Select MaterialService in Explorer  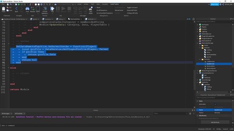pyautogui.click(x=206, y=34)
